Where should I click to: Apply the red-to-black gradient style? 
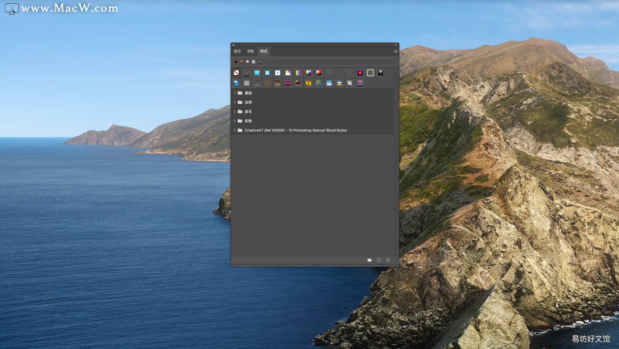pos(319,73)
